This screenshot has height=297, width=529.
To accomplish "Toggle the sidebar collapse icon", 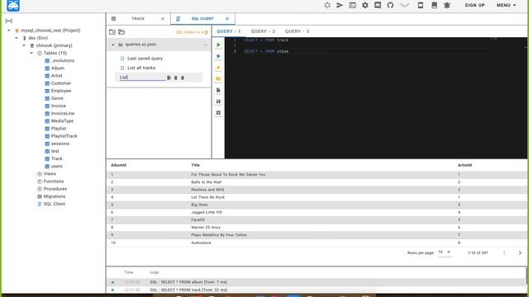I will pos(9,21).
